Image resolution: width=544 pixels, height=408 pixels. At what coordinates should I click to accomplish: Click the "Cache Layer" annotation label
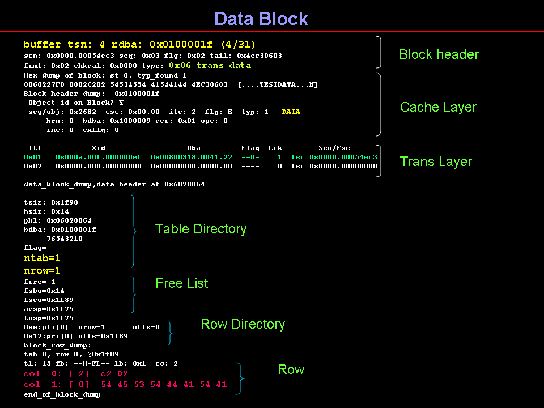tap(438, 107)
